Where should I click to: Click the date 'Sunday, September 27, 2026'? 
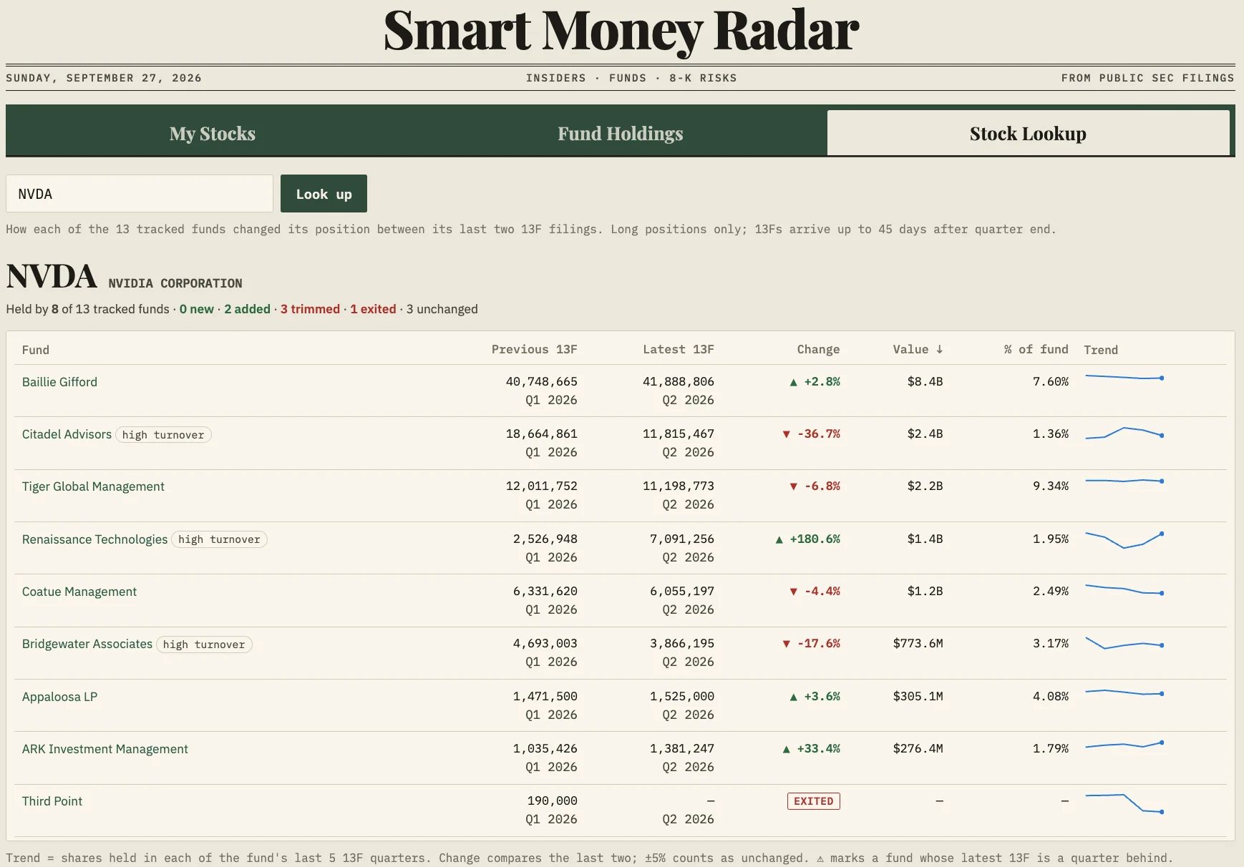coord(104,78)
